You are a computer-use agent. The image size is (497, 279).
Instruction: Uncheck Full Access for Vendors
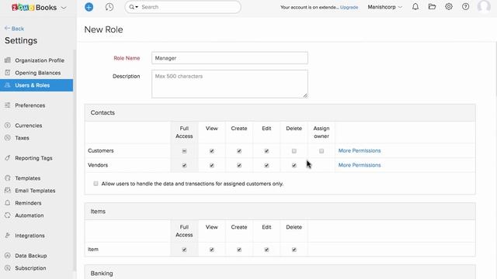coord(184,165)
